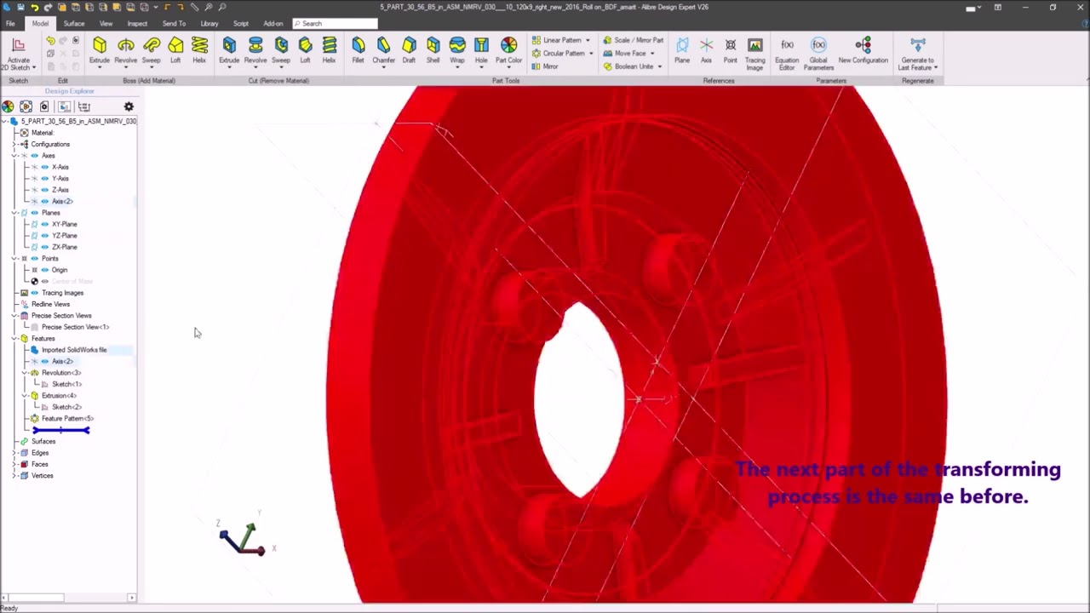Apply the Fillet tool
The image size is (1090, 613).
point(359,49)
